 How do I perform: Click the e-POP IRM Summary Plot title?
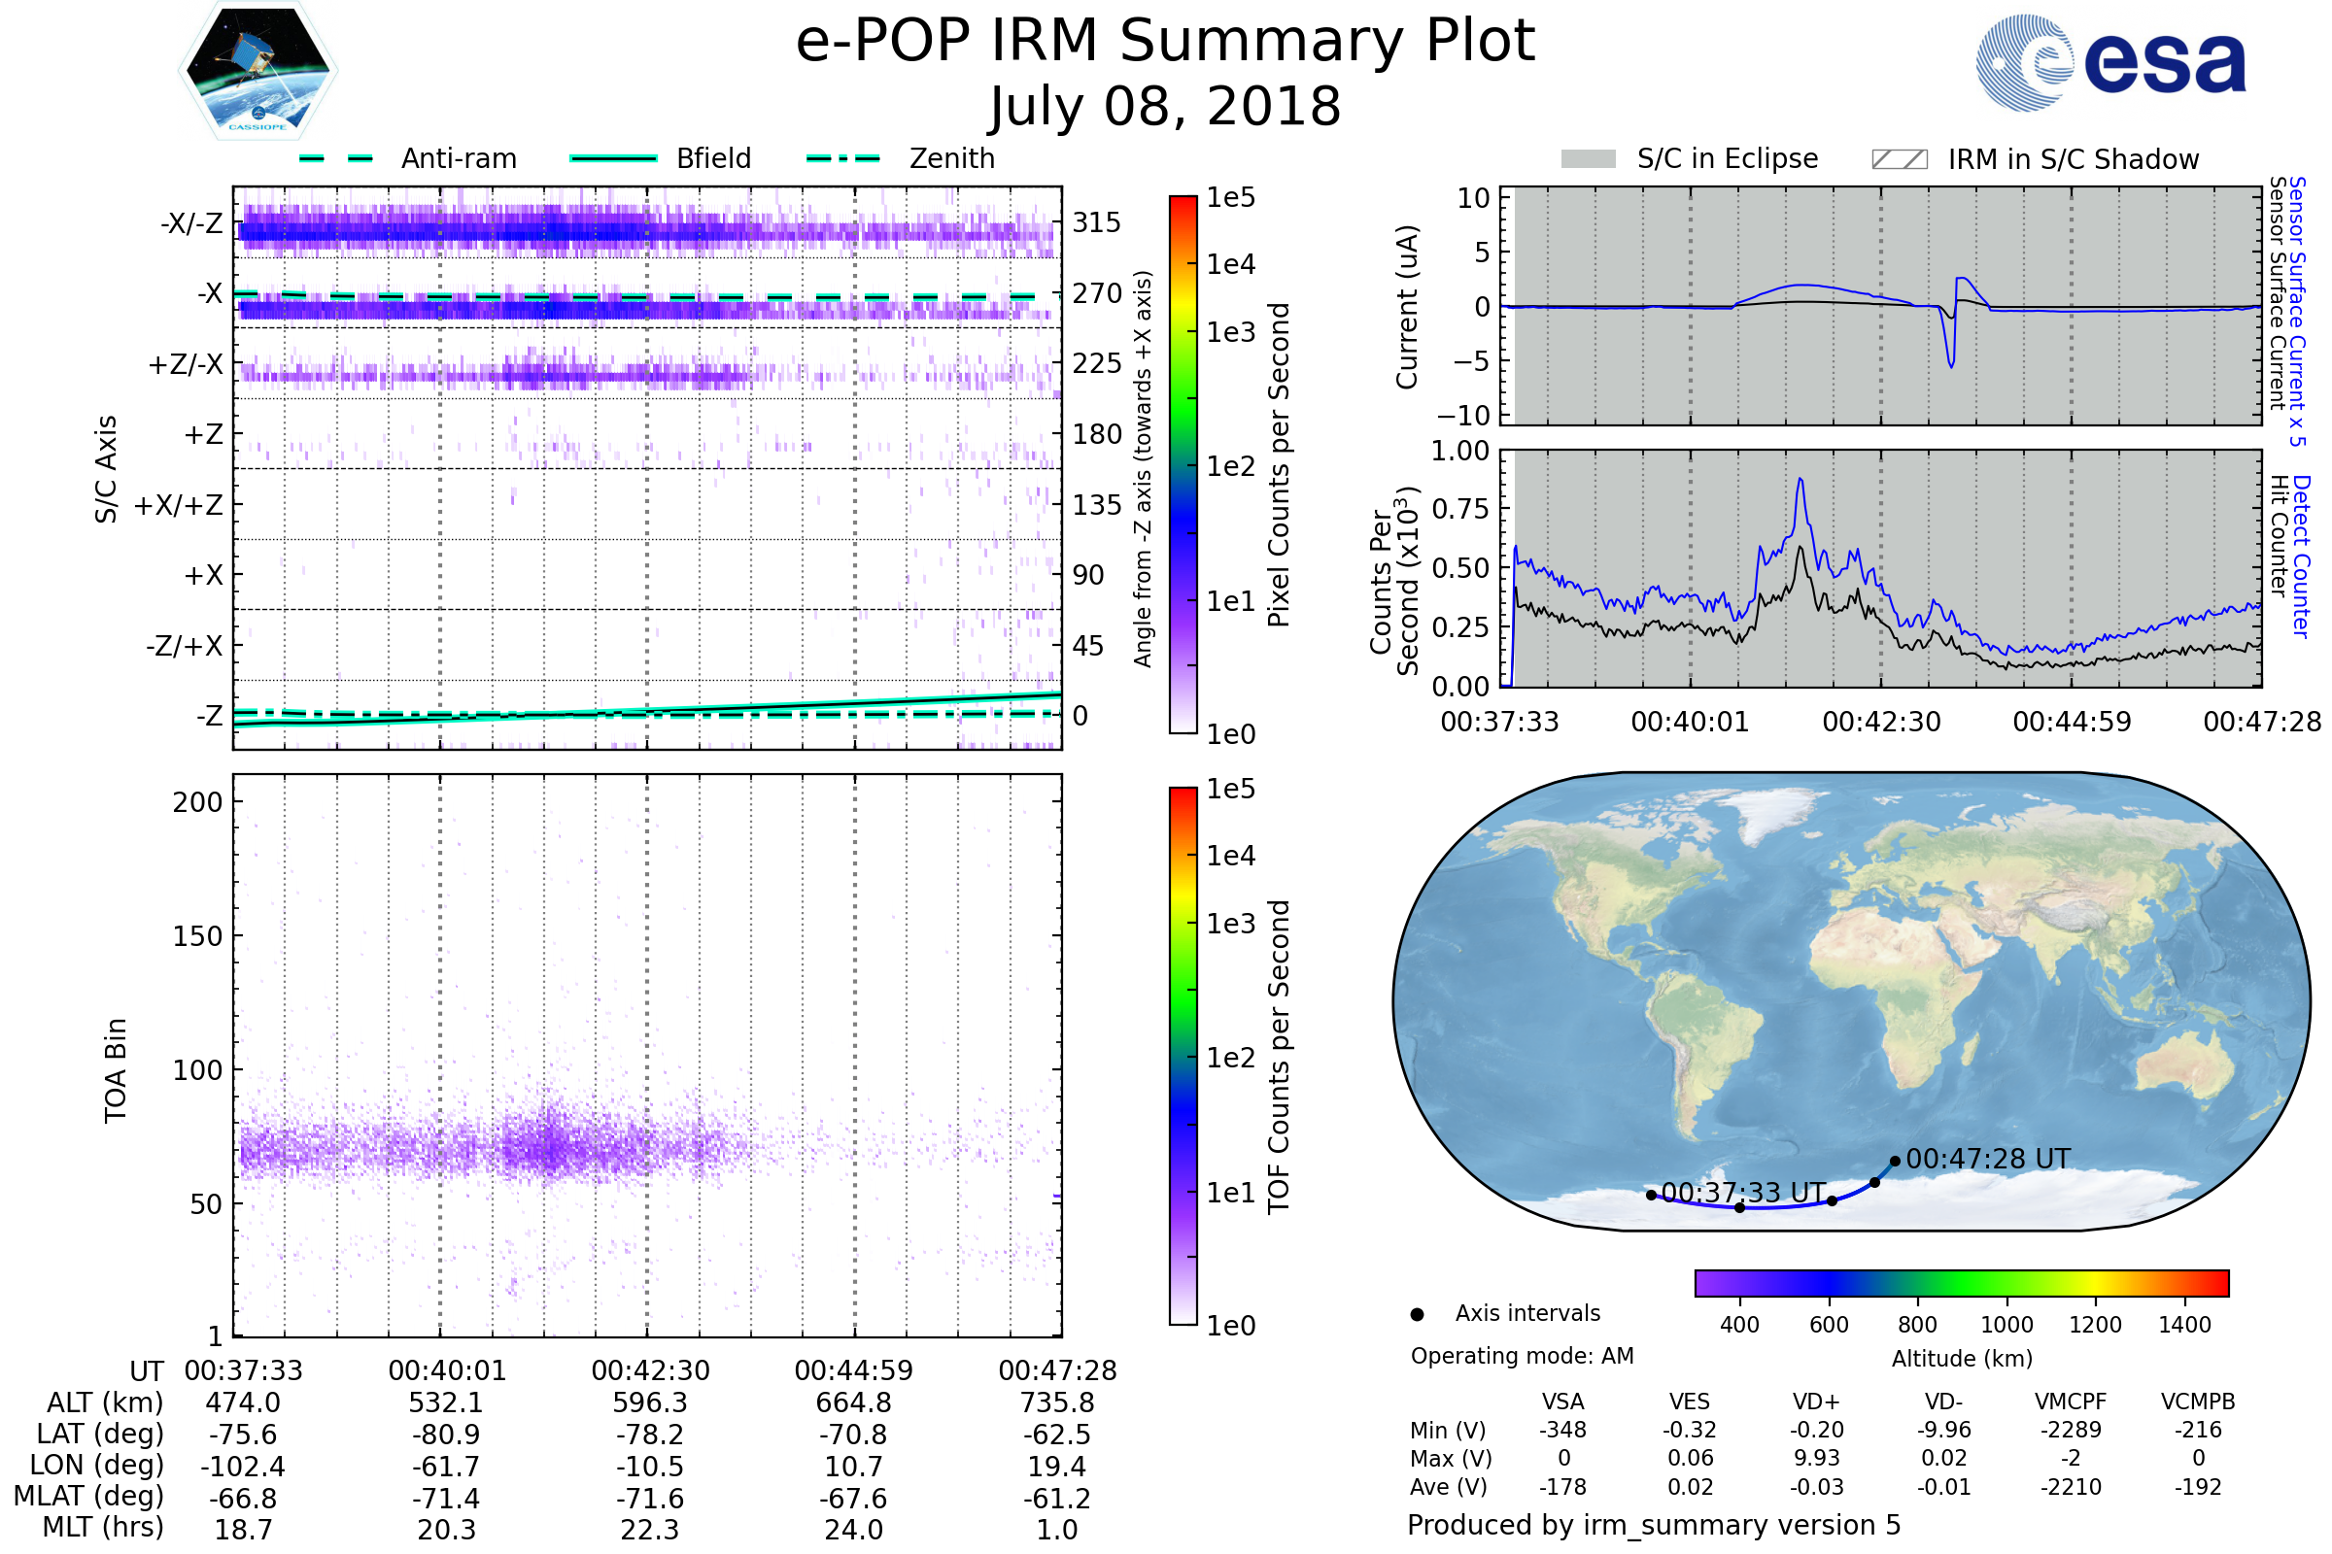[1165, 42]
